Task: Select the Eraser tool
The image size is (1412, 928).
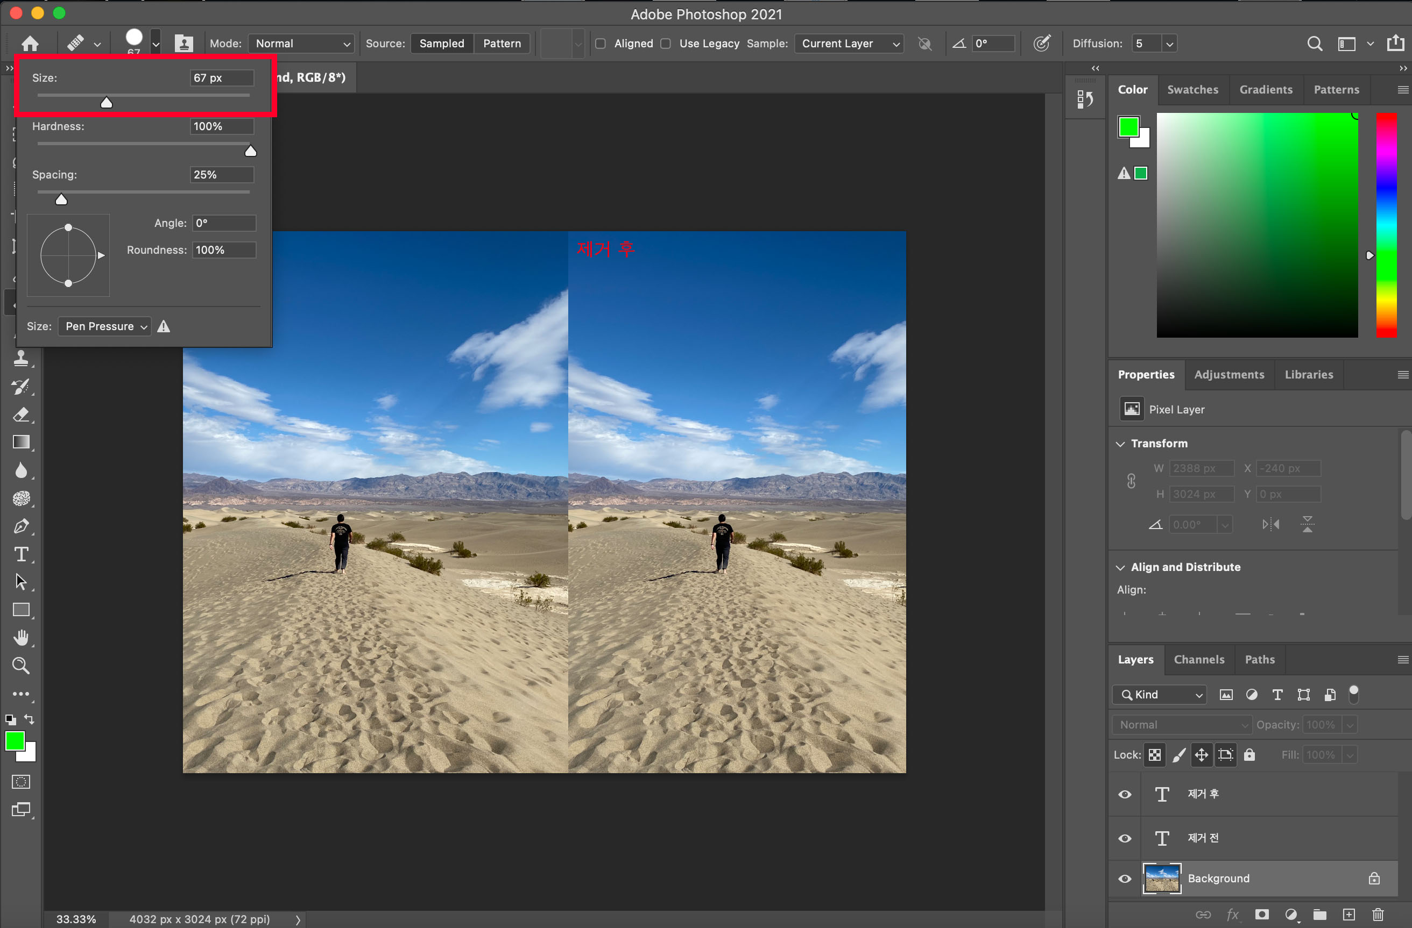Action: 22,414
